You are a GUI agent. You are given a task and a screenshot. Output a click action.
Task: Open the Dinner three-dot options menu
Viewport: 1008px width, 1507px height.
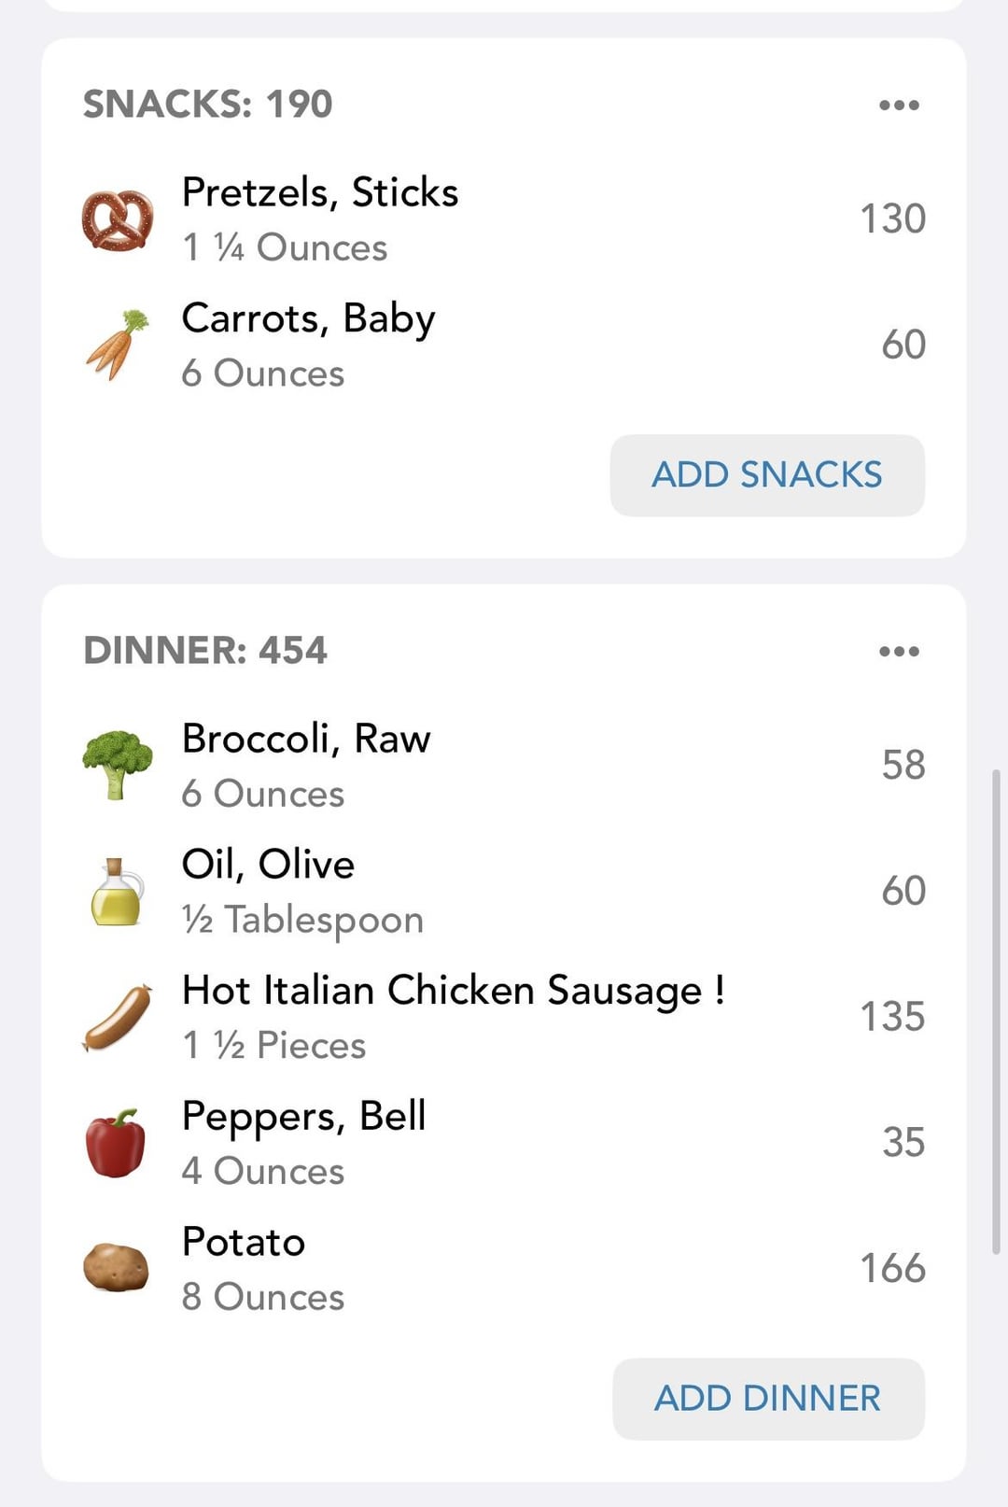coord(899,651)
